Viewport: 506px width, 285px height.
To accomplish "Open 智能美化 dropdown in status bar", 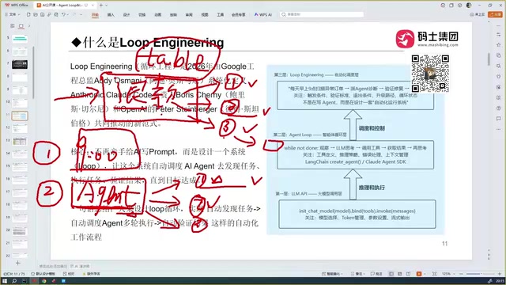I will (332, 274).
